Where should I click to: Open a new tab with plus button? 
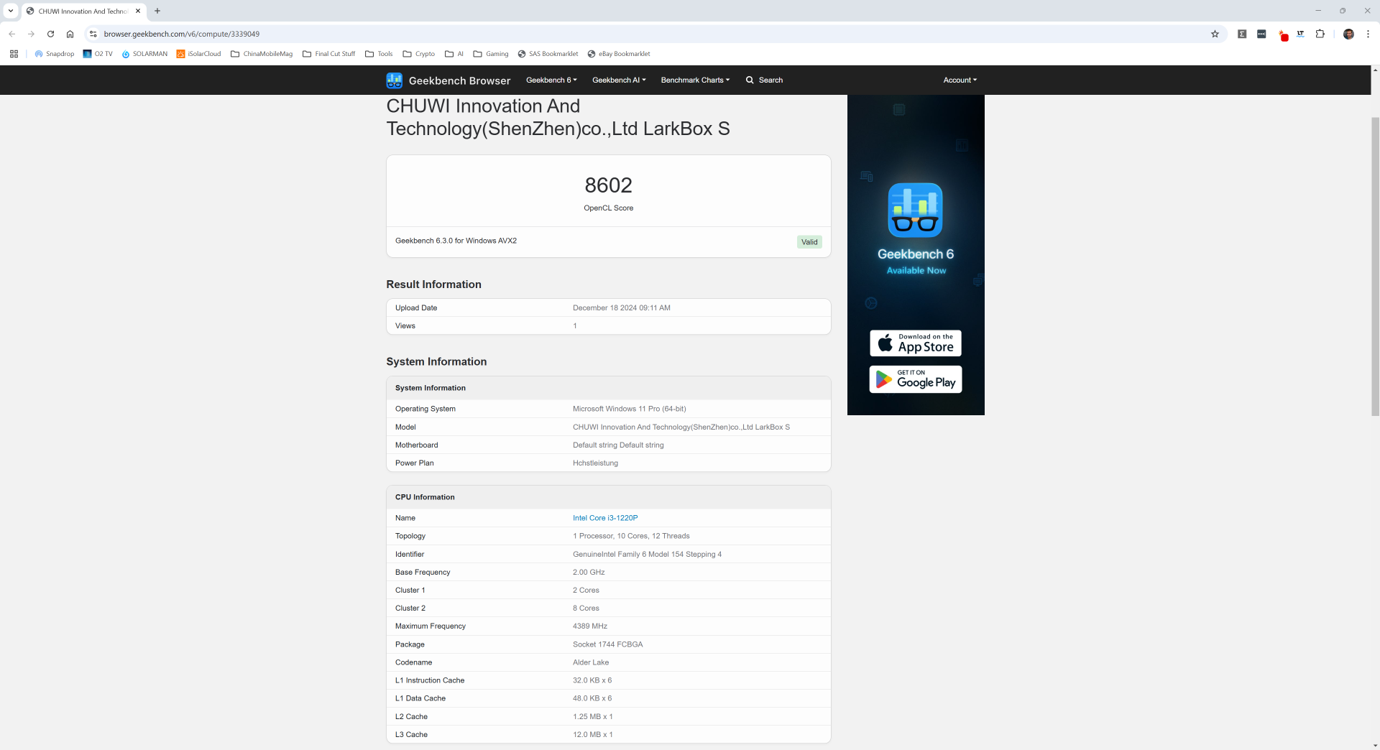pyautogui.click(x=157, y=11)
